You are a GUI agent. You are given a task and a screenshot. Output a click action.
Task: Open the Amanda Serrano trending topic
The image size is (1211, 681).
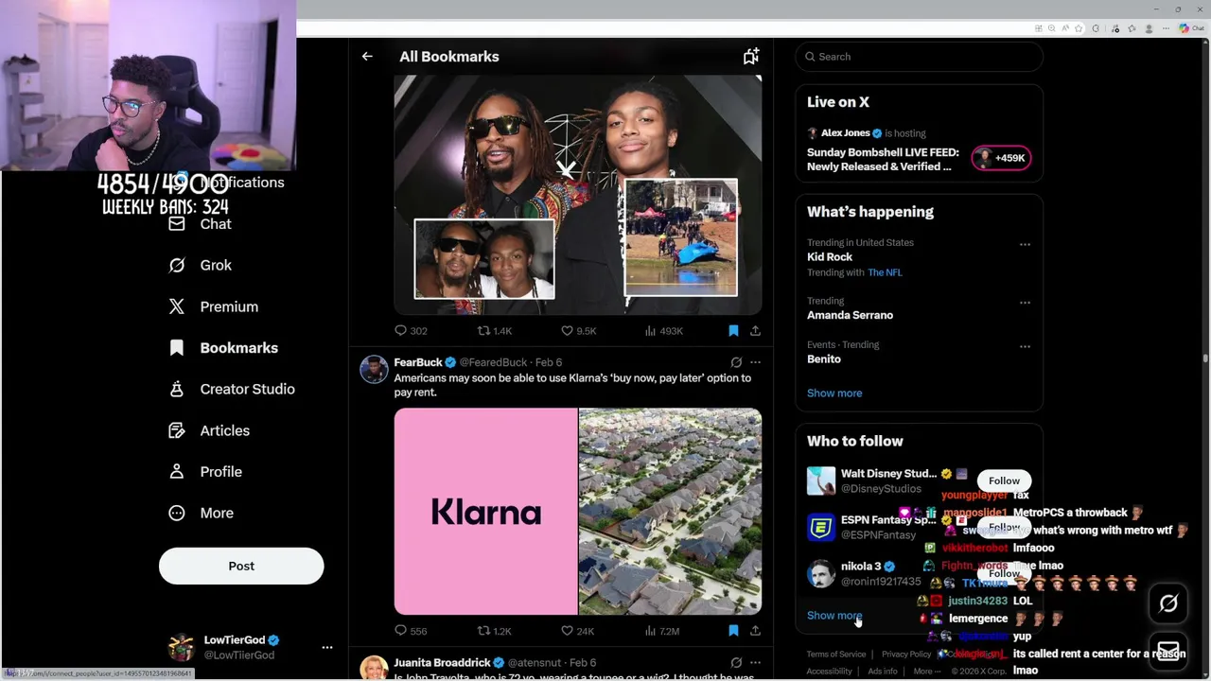coord(850,315)
